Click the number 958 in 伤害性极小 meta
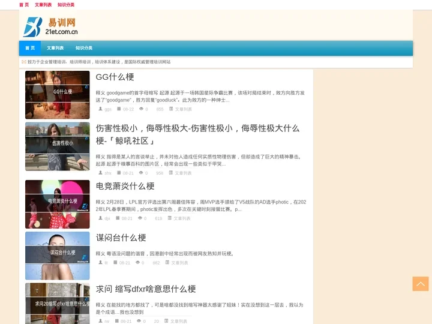The height and width of the screenshot is (324, 432). (x=160, y=173)
